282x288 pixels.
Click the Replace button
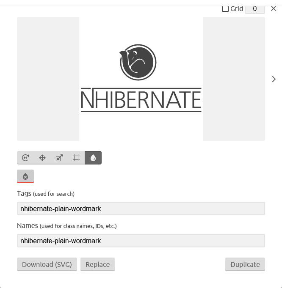[x=97, y=264]
